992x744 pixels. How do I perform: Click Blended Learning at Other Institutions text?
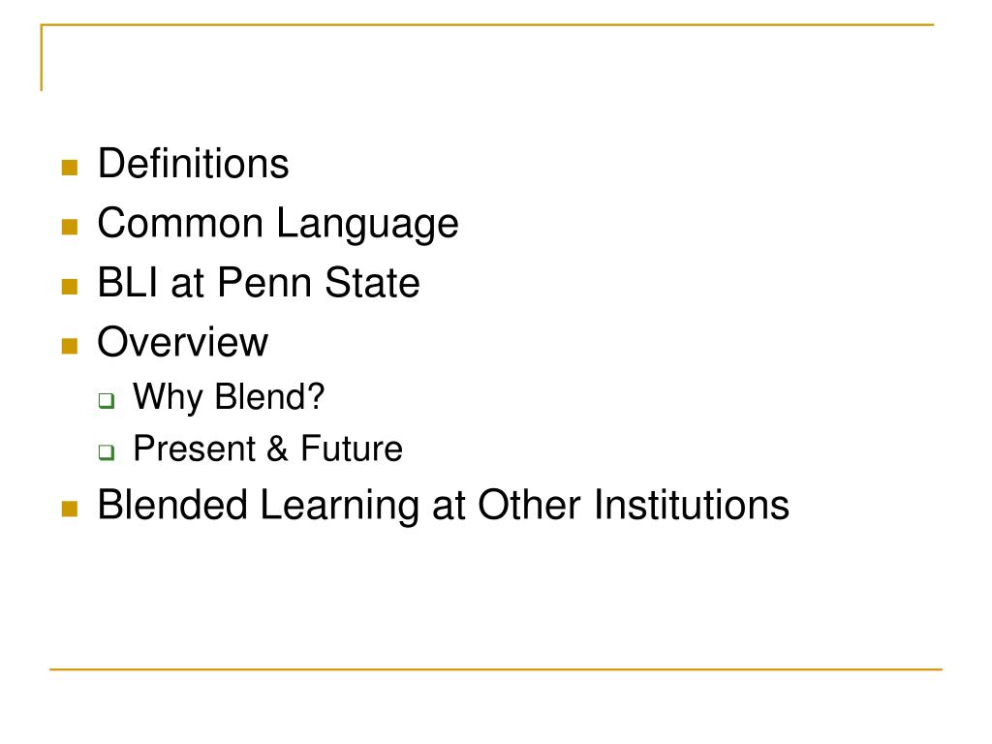(443, 506)
